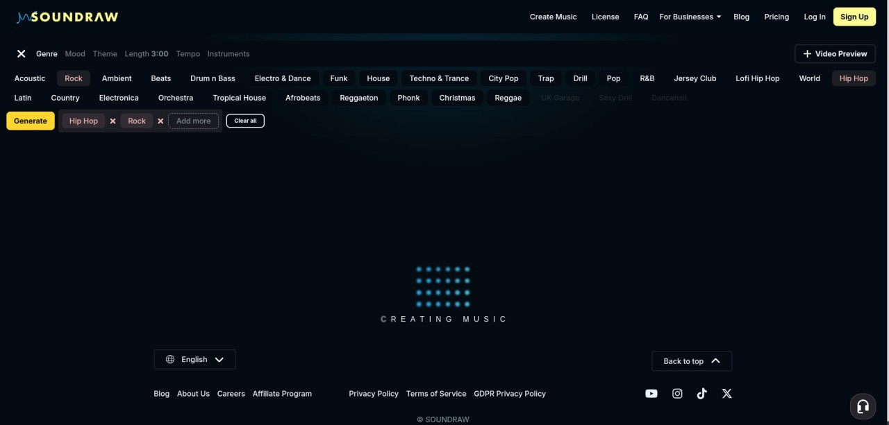This screenshot has height=425, width=889.
Task: Switch to the Instruments tab
Action: 228,53
